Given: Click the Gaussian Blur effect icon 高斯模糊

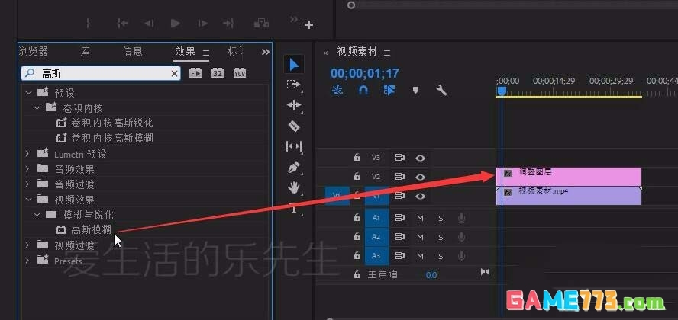Looking at the screenshot, I should point(61,229).
